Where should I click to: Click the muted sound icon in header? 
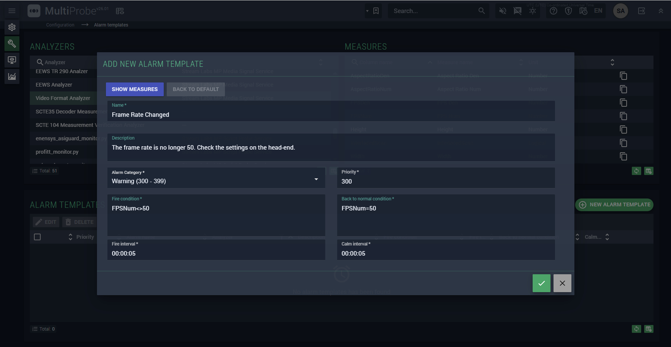[503, 11]
